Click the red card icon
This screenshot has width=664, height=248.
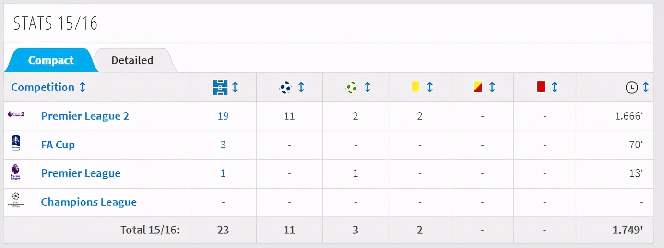pyautogui.click(x=541, y=87)
